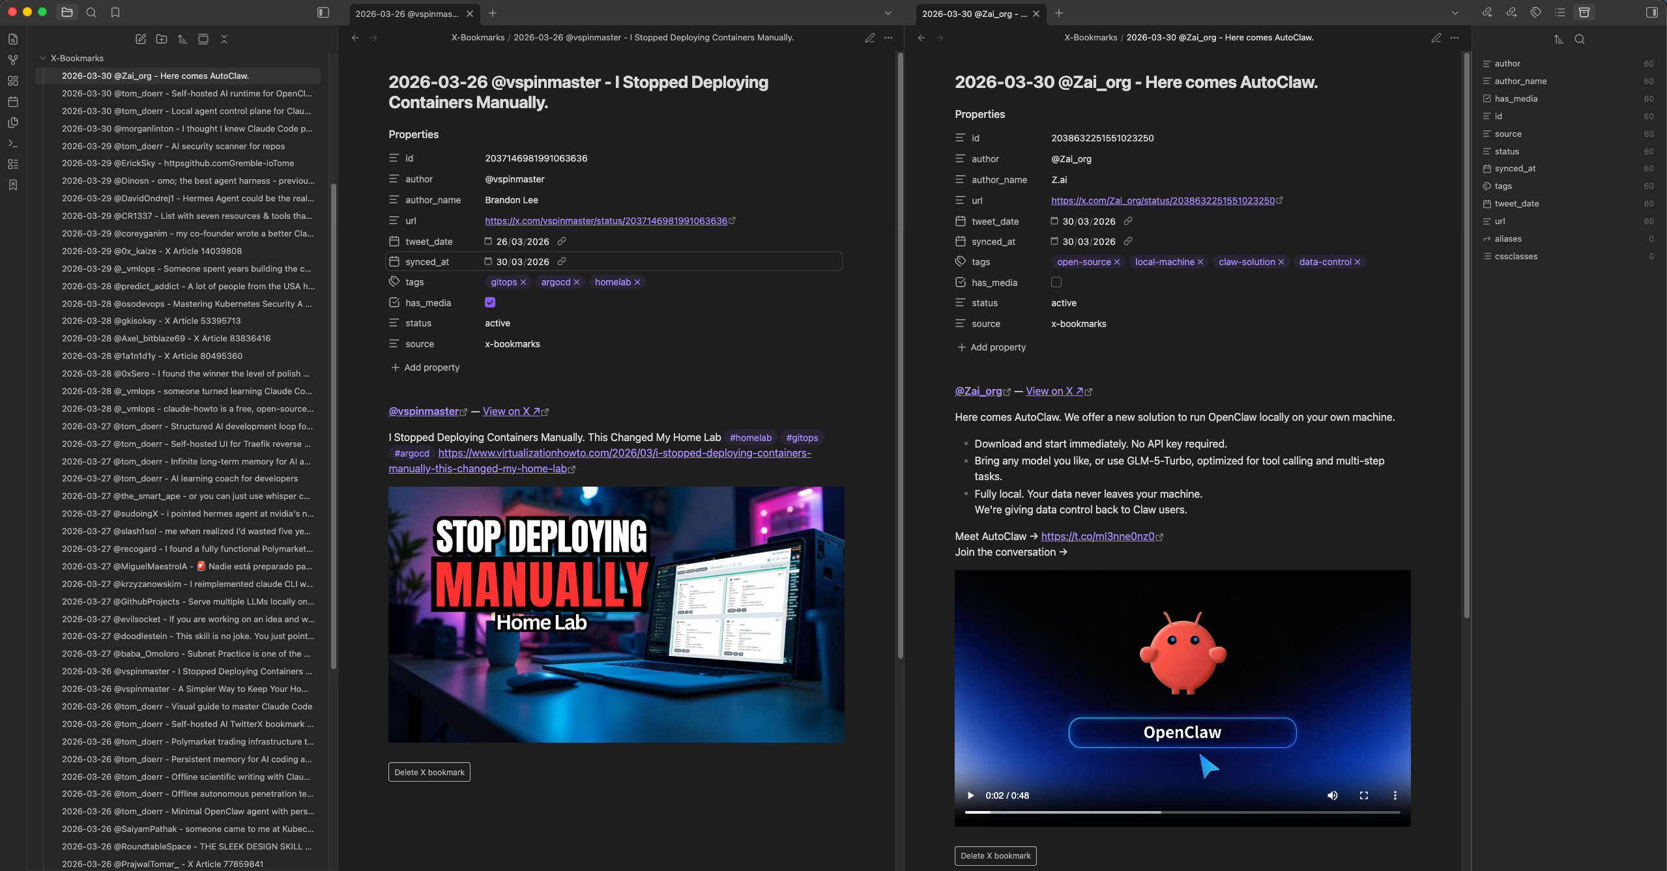Open the x.com/Zai_org status URL link
Viewport: 1667px width, 871px height.
coord(1163,201)
